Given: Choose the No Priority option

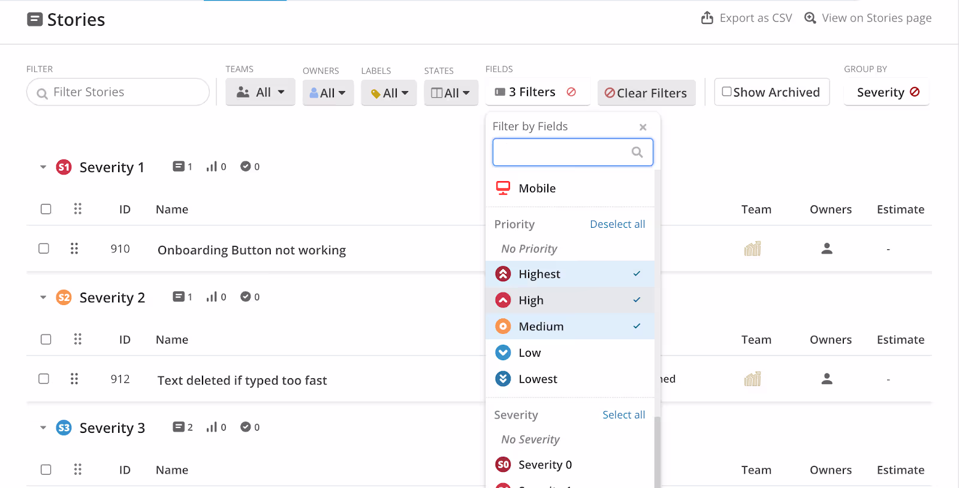Looking at the screenshot, I should pyautogui.click(x=569, y=249).
